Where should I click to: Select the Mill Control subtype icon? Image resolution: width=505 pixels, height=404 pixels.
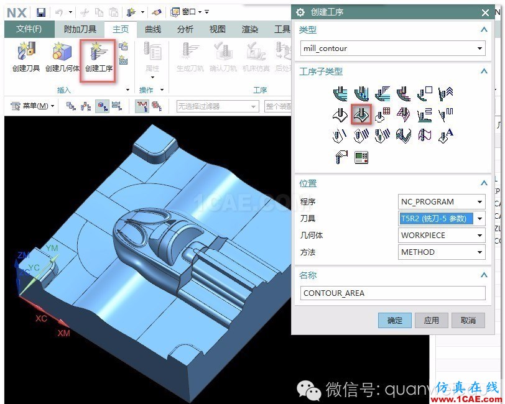[x=361, y=157]
